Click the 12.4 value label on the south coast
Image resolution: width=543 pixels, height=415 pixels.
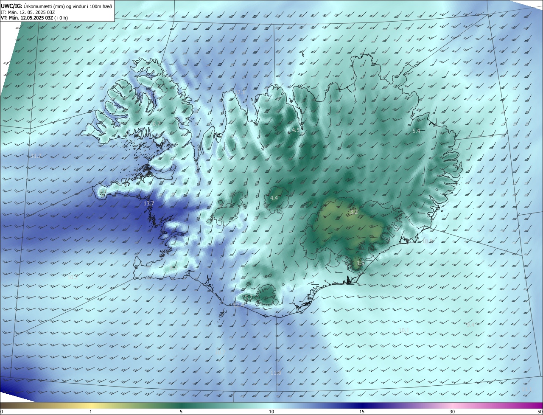click(x=239, y=305)
